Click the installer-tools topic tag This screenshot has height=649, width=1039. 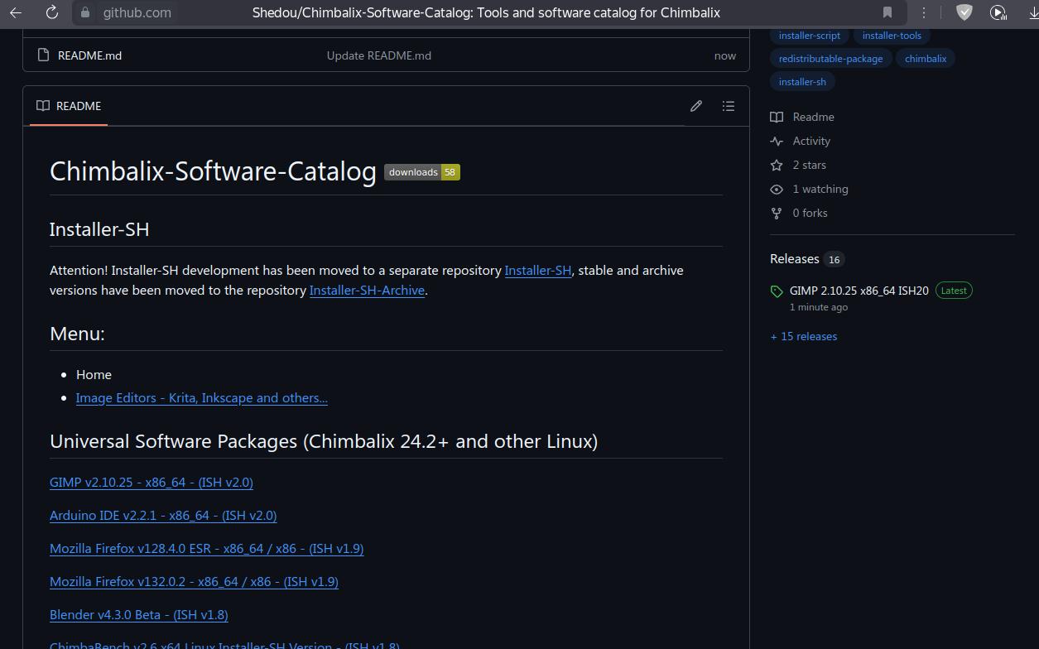[x=892, y=36]
